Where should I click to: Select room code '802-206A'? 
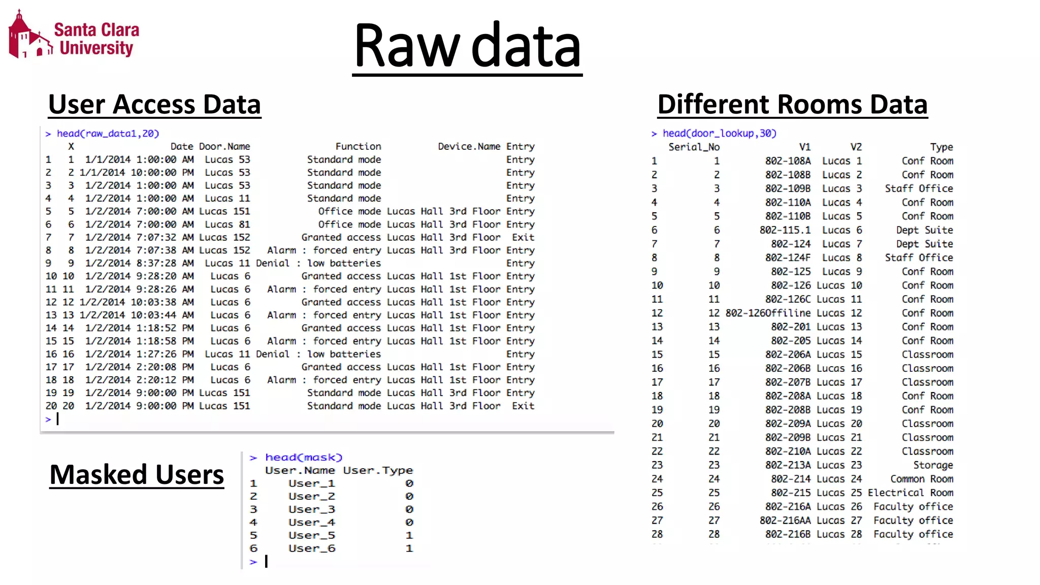click(x=788, y=354)
